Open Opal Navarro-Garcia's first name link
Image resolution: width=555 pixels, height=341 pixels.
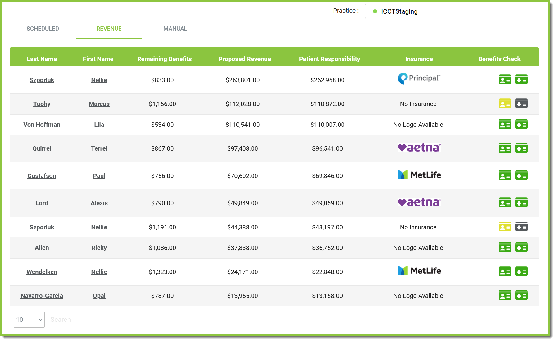[99, 296]
